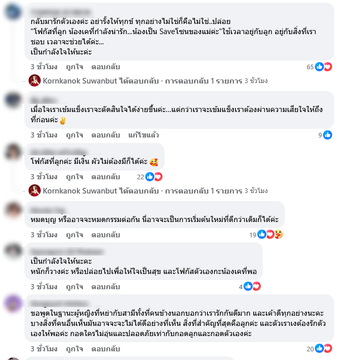Image resolution: width=349 pixels, height=360 pixels.
Task: Open the 3 ชั่วโมง timestamp of the หมดบุญ comment
Action: tap(44, 235)
